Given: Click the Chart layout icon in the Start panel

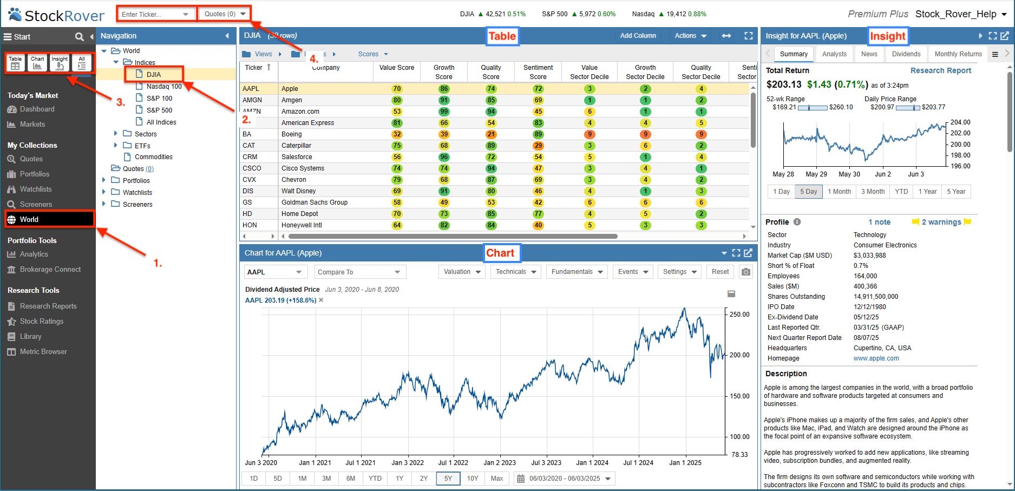Looking at the screenshot, I should click(37, 63).
